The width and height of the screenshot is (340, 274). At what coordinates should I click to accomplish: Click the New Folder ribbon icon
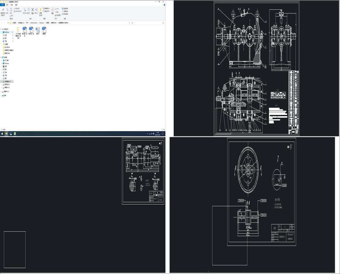[x=40, y=10]
